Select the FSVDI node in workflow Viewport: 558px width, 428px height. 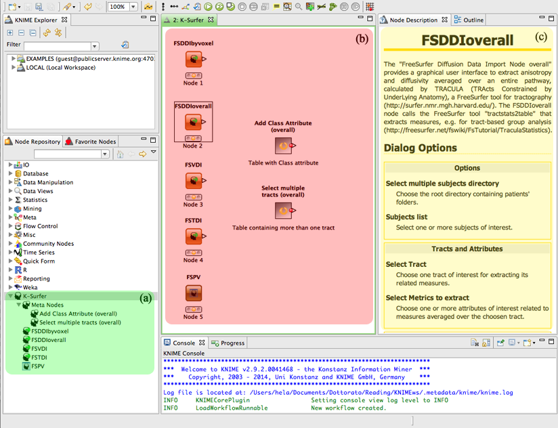point(194,181)
